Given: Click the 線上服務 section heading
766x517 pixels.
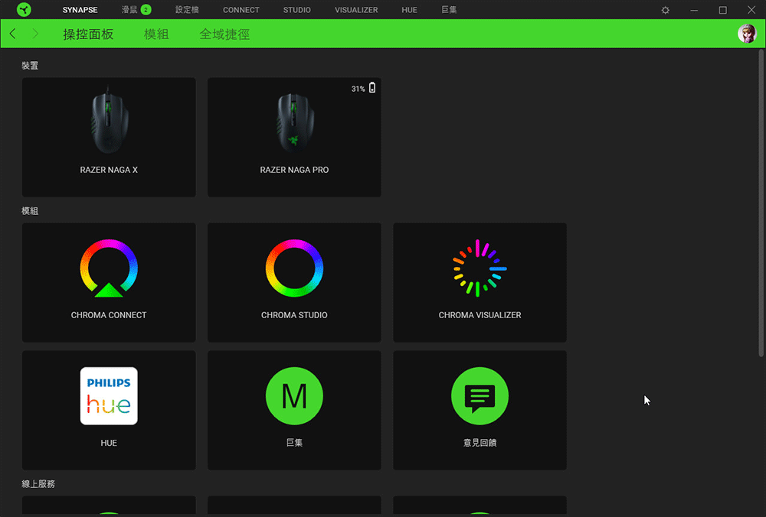Looking at the screenshot, I should pos(38,484).
